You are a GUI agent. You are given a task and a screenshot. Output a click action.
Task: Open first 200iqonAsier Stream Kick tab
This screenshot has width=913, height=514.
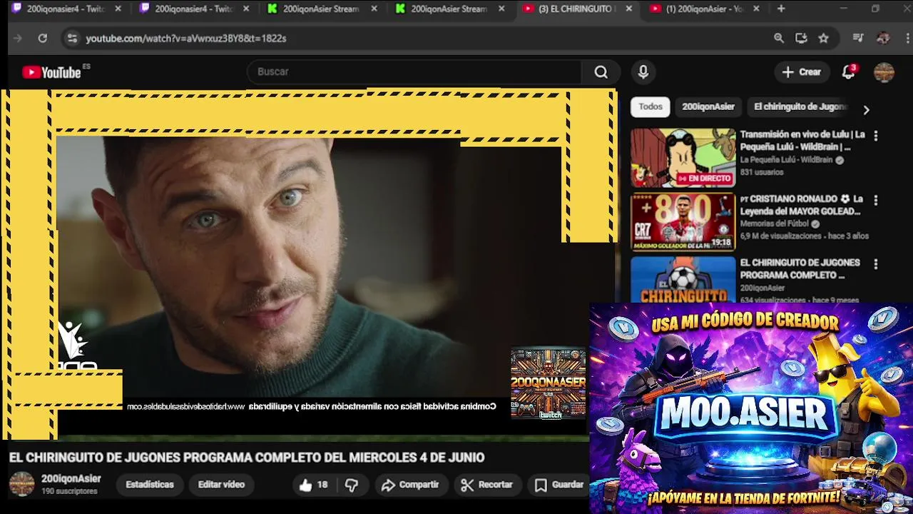tap(322, 9)
